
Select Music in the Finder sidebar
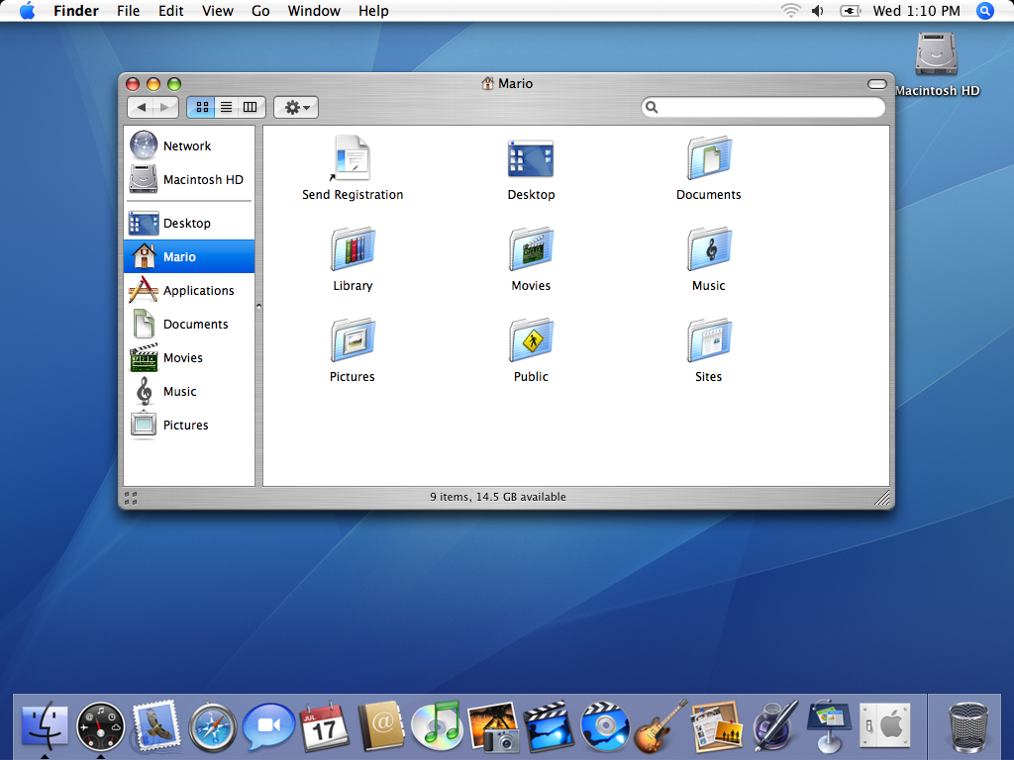tap(189, 391)
